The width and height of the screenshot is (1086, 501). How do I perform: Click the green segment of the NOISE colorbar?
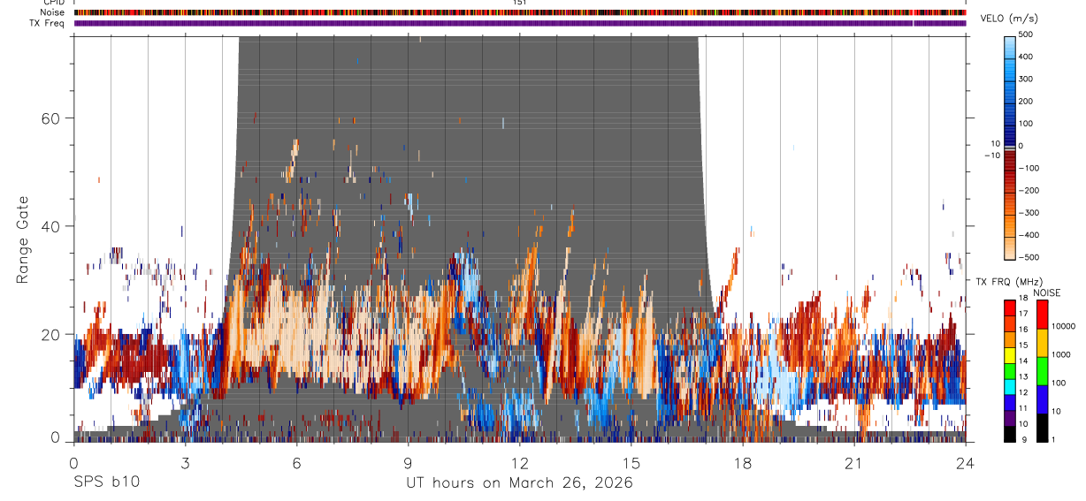(1043, 371)
